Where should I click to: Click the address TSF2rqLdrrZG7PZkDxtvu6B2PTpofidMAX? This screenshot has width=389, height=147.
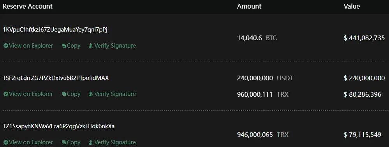pyautogui.click(x=56, y=78)
